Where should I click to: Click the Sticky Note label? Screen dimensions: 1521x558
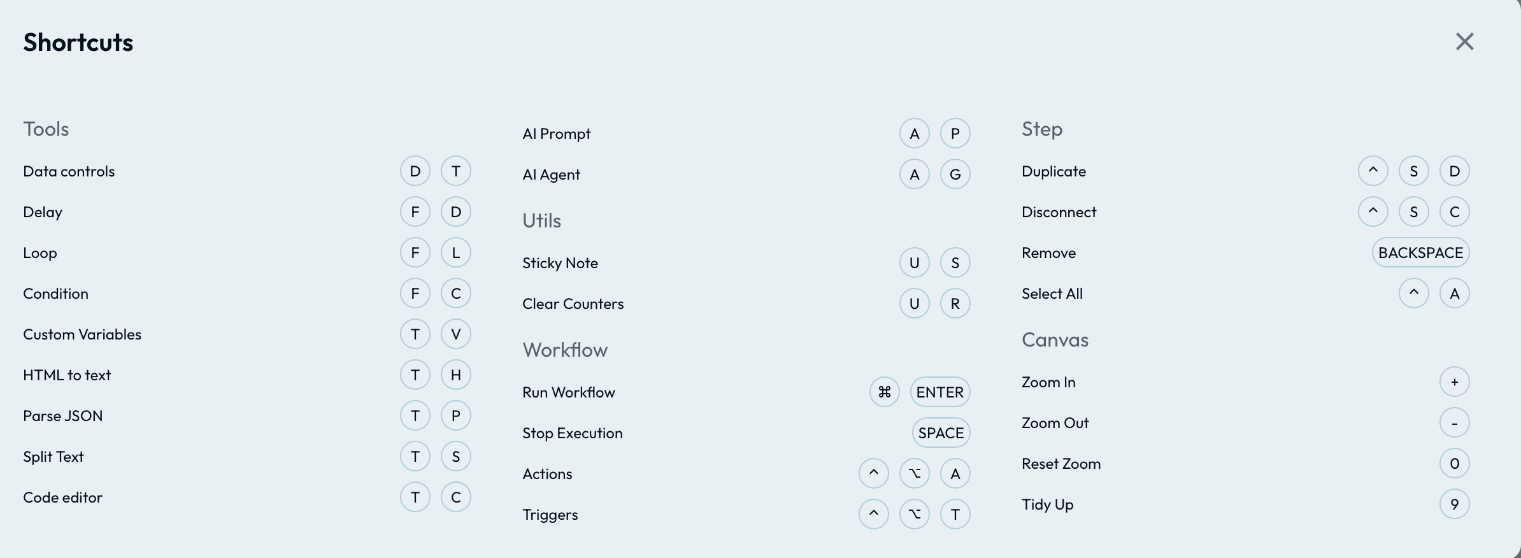560,263
